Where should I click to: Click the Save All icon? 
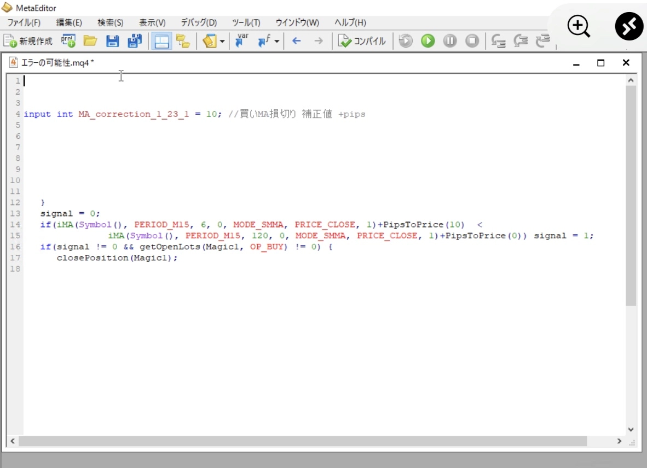(134, 41)
